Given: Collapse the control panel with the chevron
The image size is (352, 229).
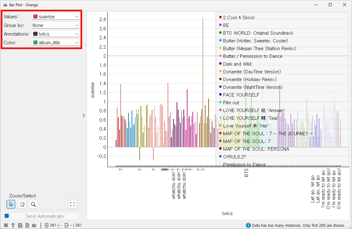Looking at the screenshot, I should [x=83, y=115].
